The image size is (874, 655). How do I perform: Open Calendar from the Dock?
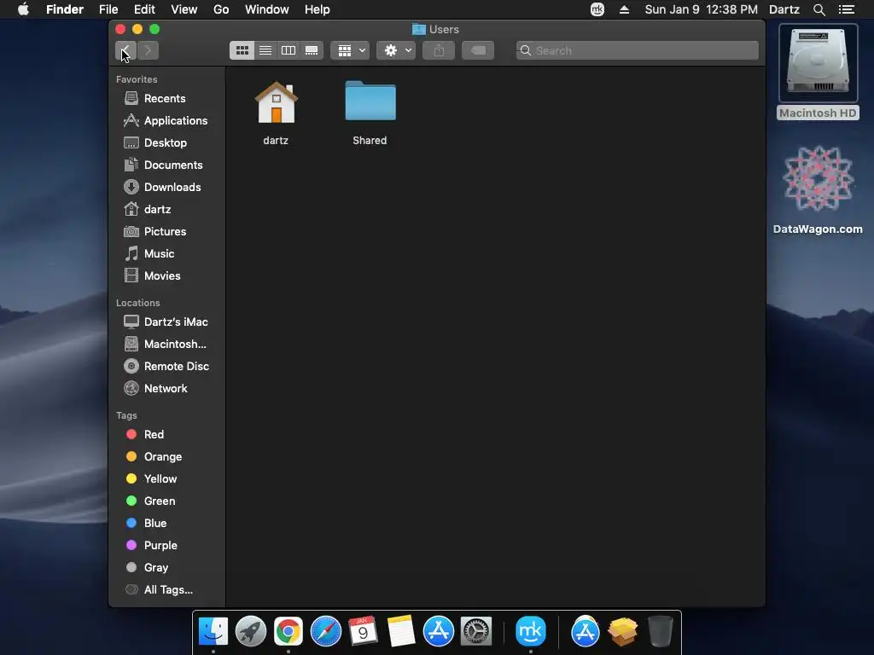click(x=363, y=632)
